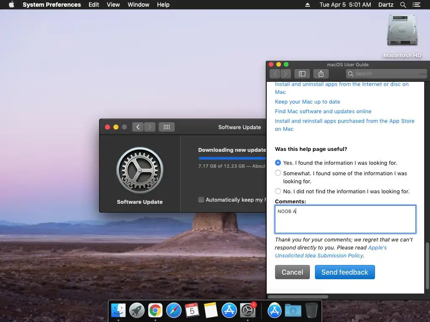
Task: Click the Software Update gear icon
Action: (x=140, y=170)
